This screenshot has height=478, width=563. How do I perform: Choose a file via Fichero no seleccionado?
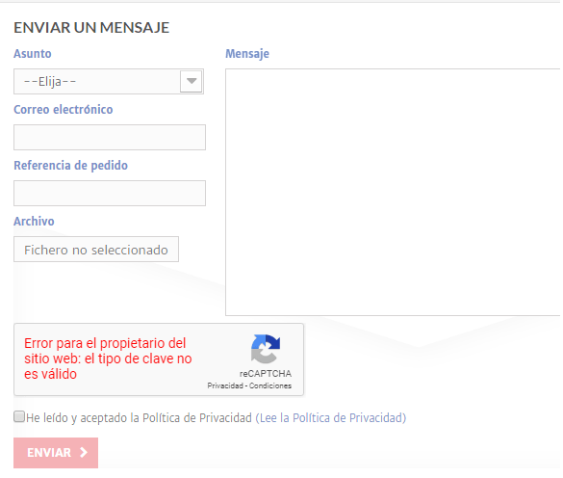pos(96,250)
